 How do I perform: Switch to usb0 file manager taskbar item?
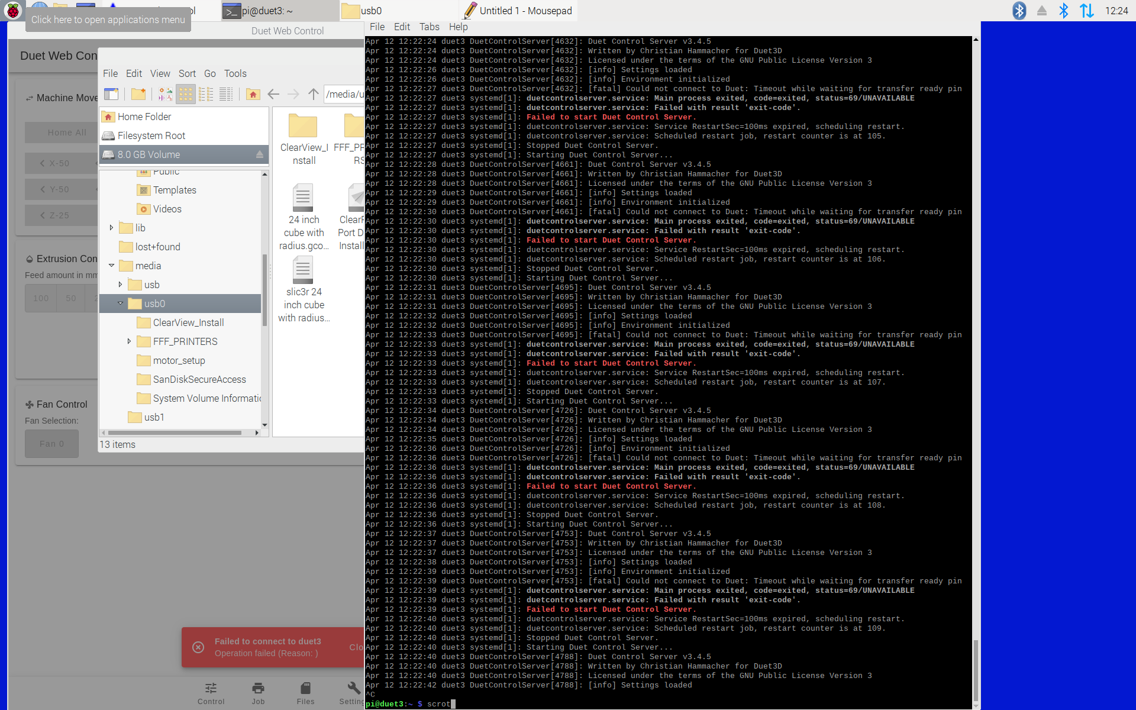click(399, 11)
